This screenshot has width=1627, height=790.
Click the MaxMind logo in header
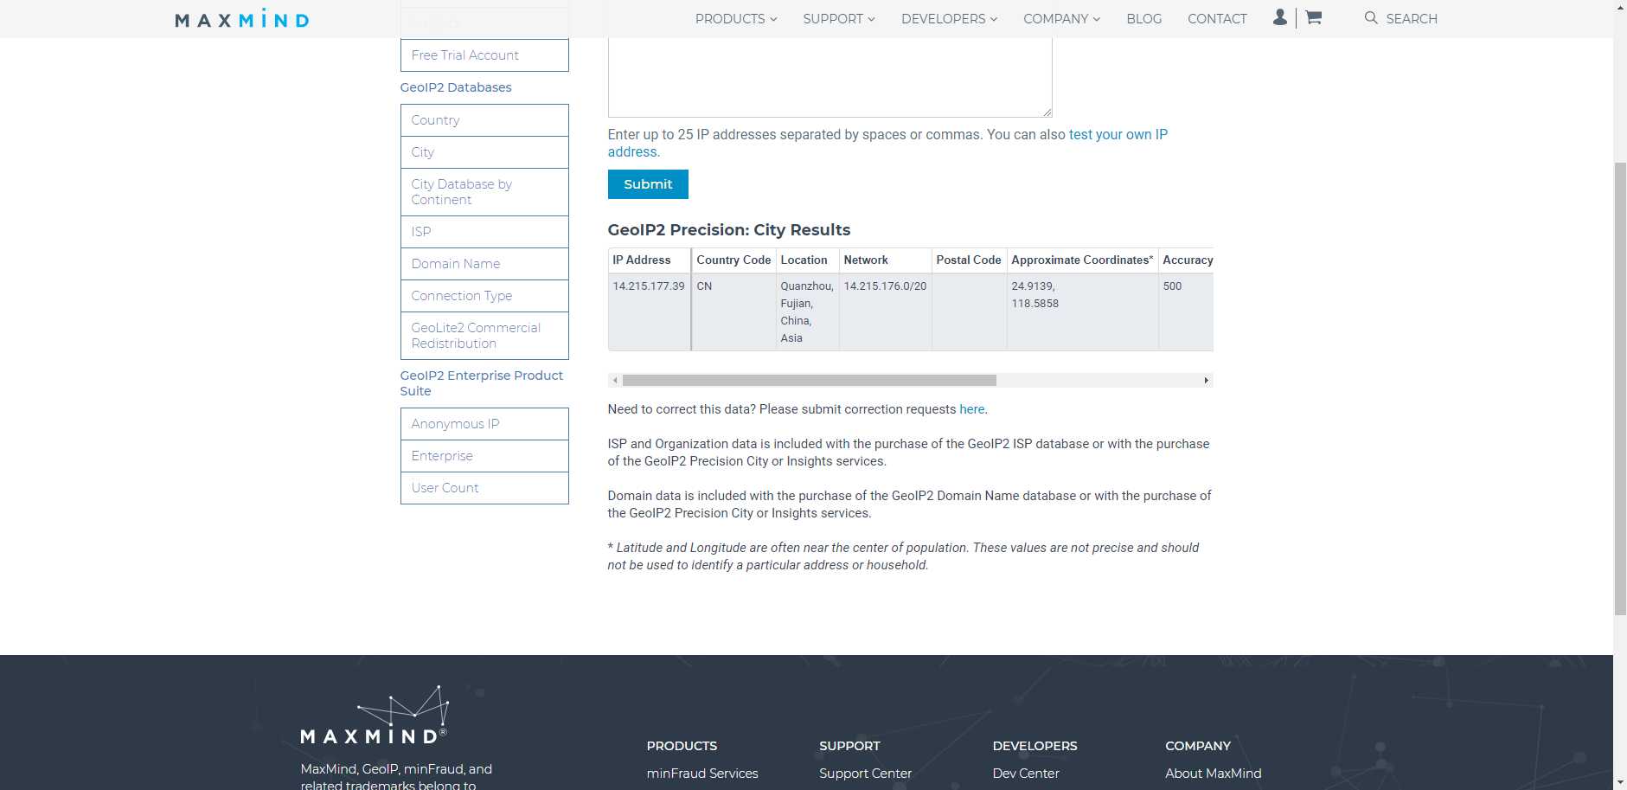tap(241, 19)
